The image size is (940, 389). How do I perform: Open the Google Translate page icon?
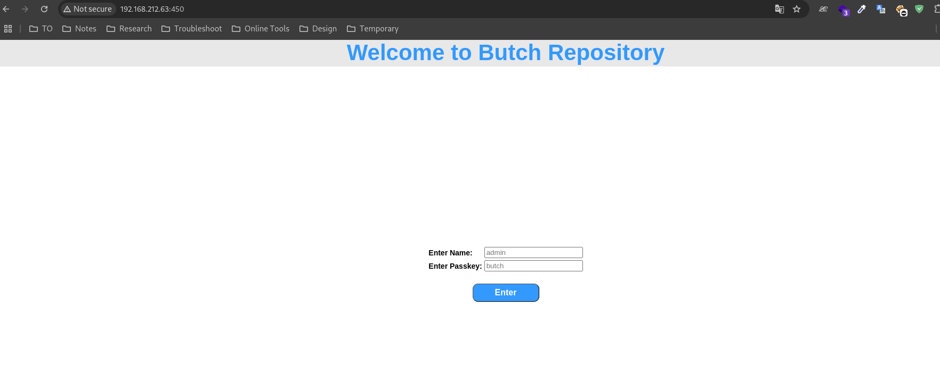point(779,9)
